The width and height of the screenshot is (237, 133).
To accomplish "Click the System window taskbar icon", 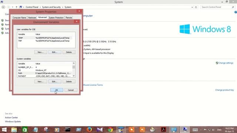I will [184, 130].
